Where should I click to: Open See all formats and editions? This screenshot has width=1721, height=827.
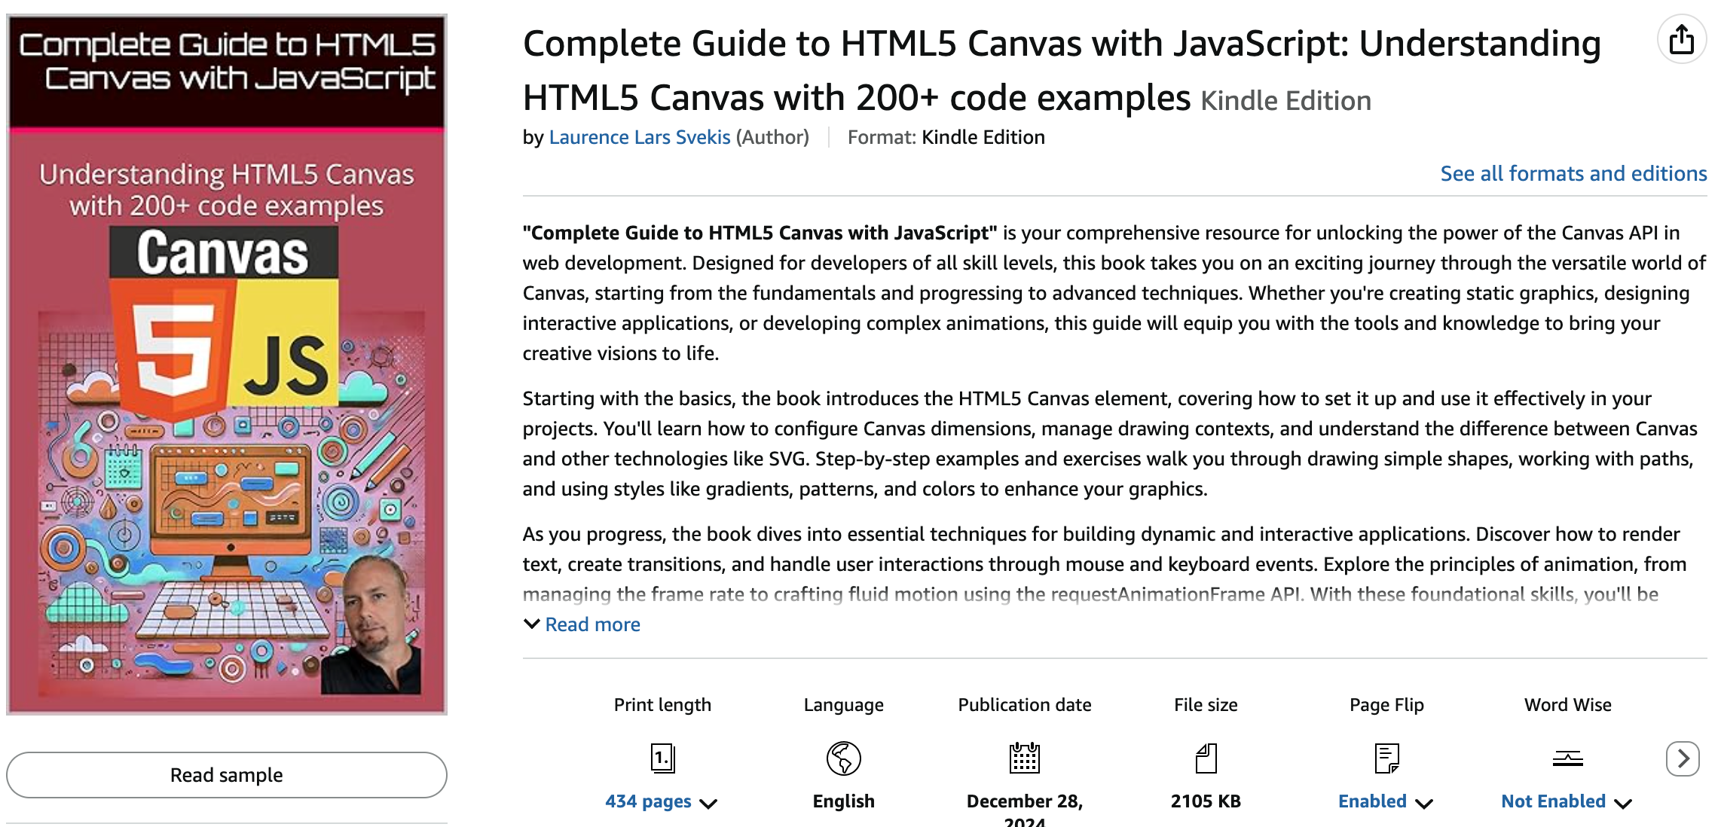click(x=1573, y=173)
